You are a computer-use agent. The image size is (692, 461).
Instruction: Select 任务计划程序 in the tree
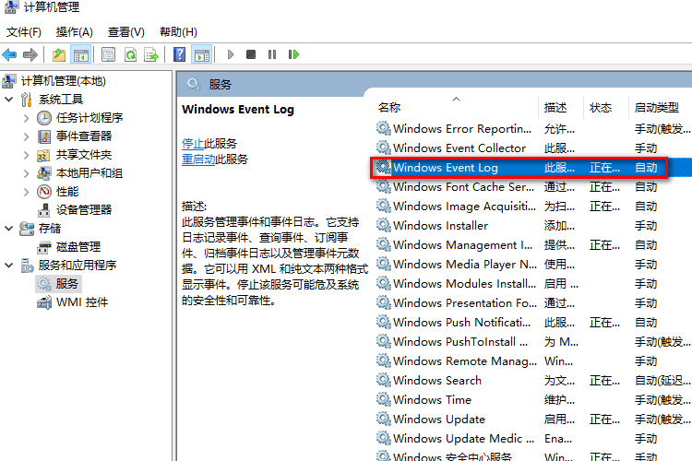point(89,118)
